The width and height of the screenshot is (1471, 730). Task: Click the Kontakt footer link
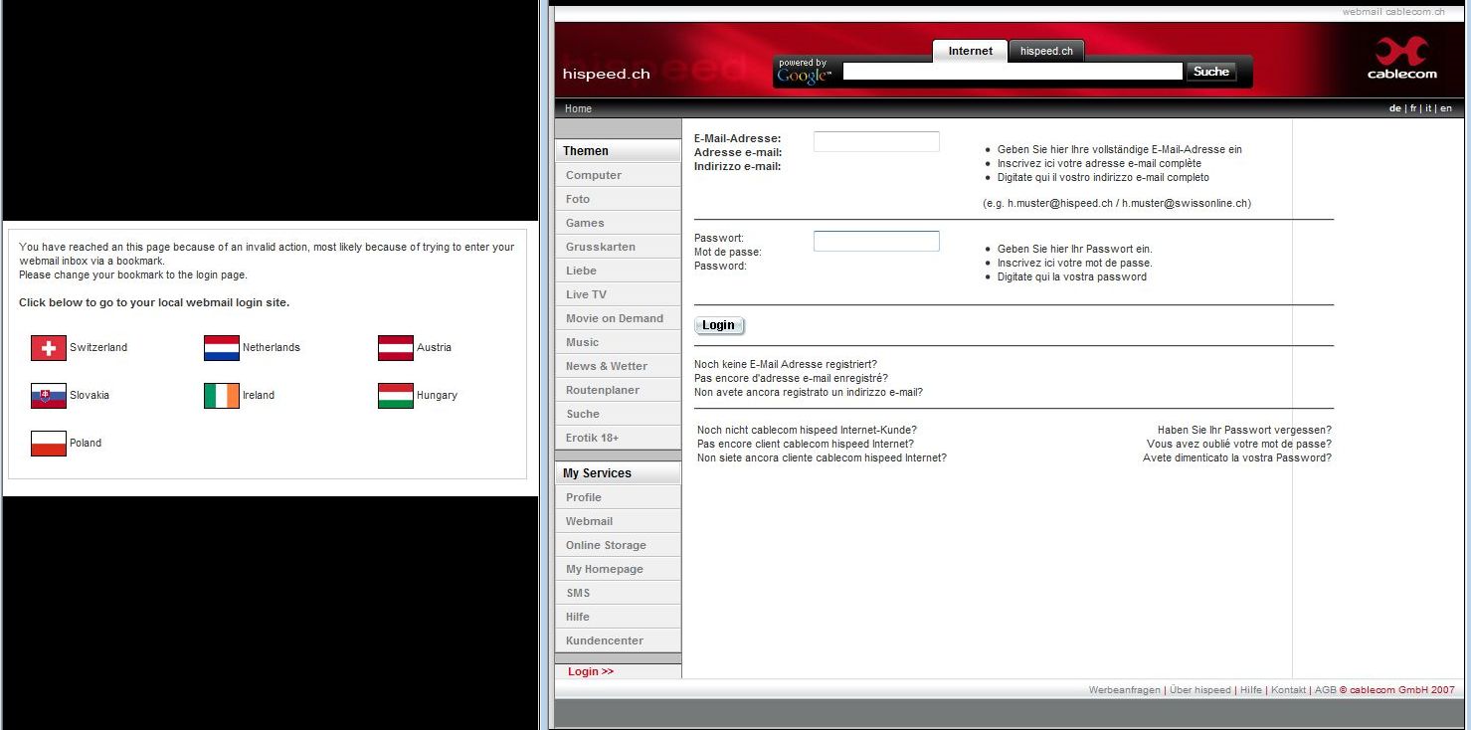1288,690
